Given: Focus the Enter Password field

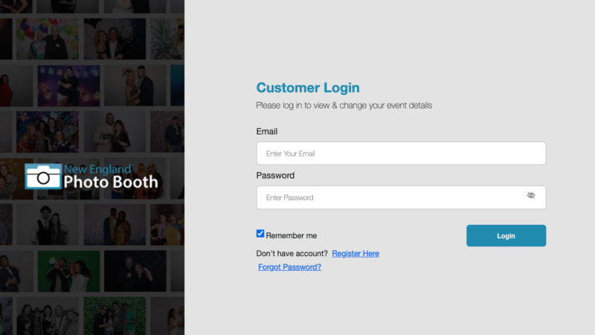Looking at the screenshot, I should [x=401, y=197].
